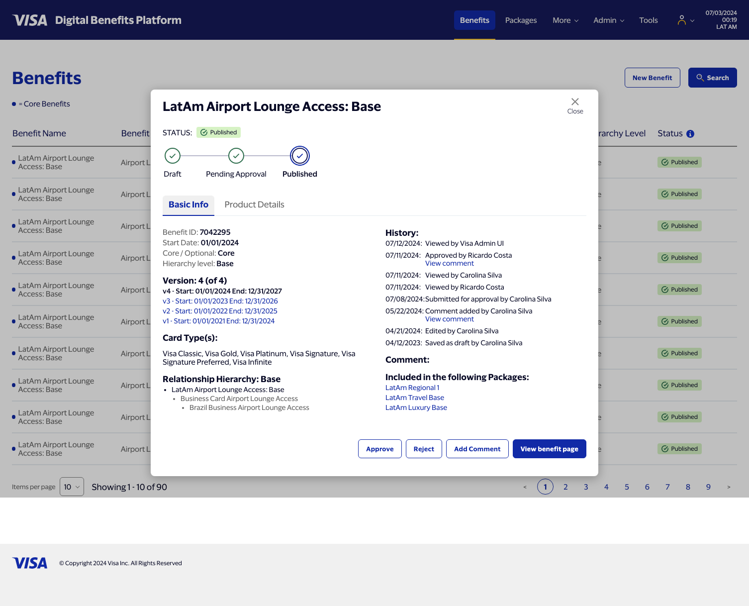The height and width of the screenshot is (606, 749).
Task: Click the Add Comment button
Action: (x=477, y=449)
